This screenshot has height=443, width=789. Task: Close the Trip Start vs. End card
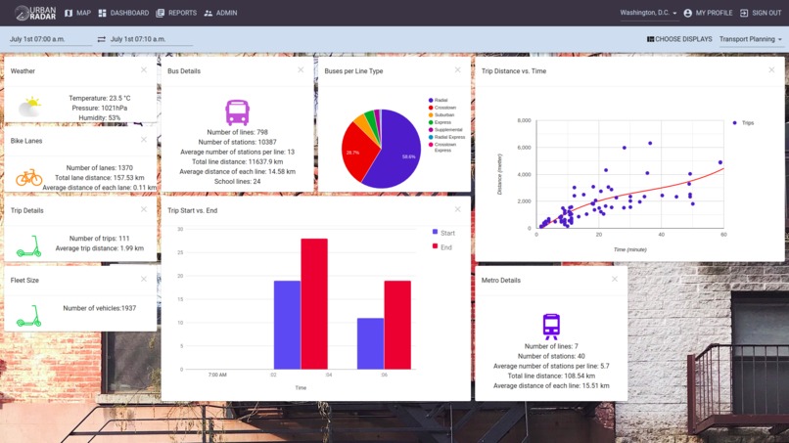click(458, 209)
